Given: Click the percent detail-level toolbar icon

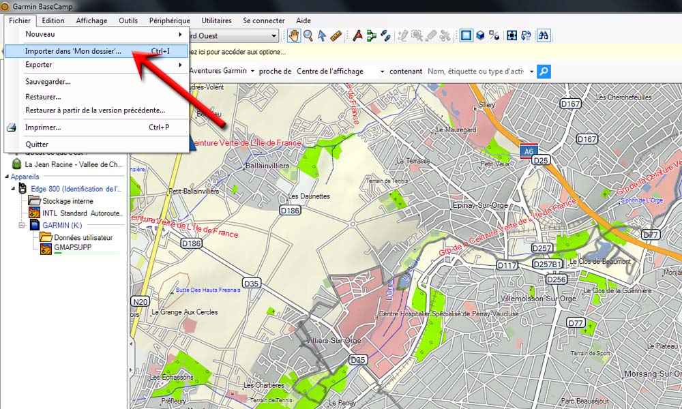Looking at the screenshot, I should coord(494,35).
